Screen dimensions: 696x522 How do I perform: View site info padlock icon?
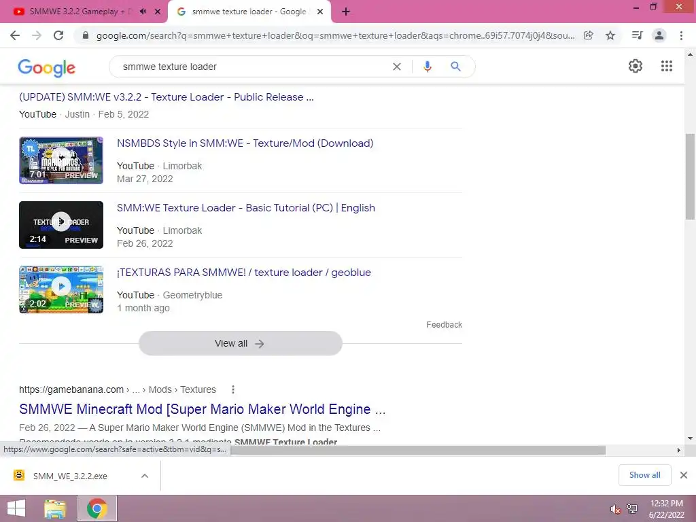(x=86, y=35)
